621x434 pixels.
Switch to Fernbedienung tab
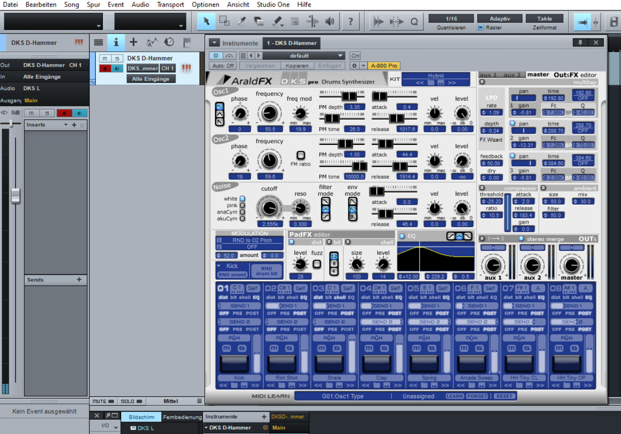pyautogui.click(x=182, y=417)
